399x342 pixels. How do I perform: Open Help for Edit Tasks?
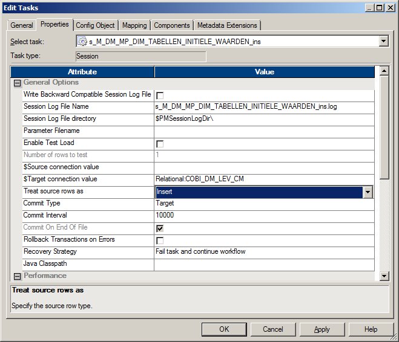[371, 329]
